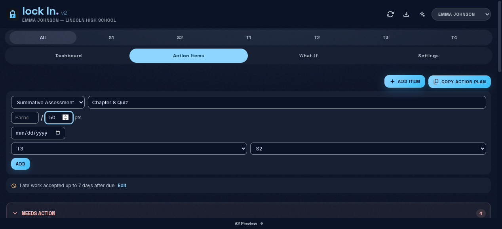502x229 pixels.
Task: Click the ADD submit button
Action: 21,164
